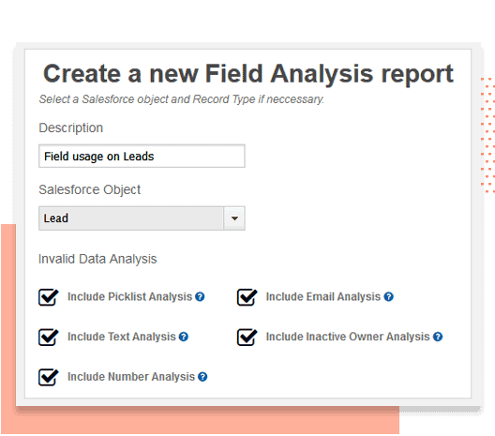
Task: Toggle the Include Text Analysis checkbox
Action: click(49, 338)
